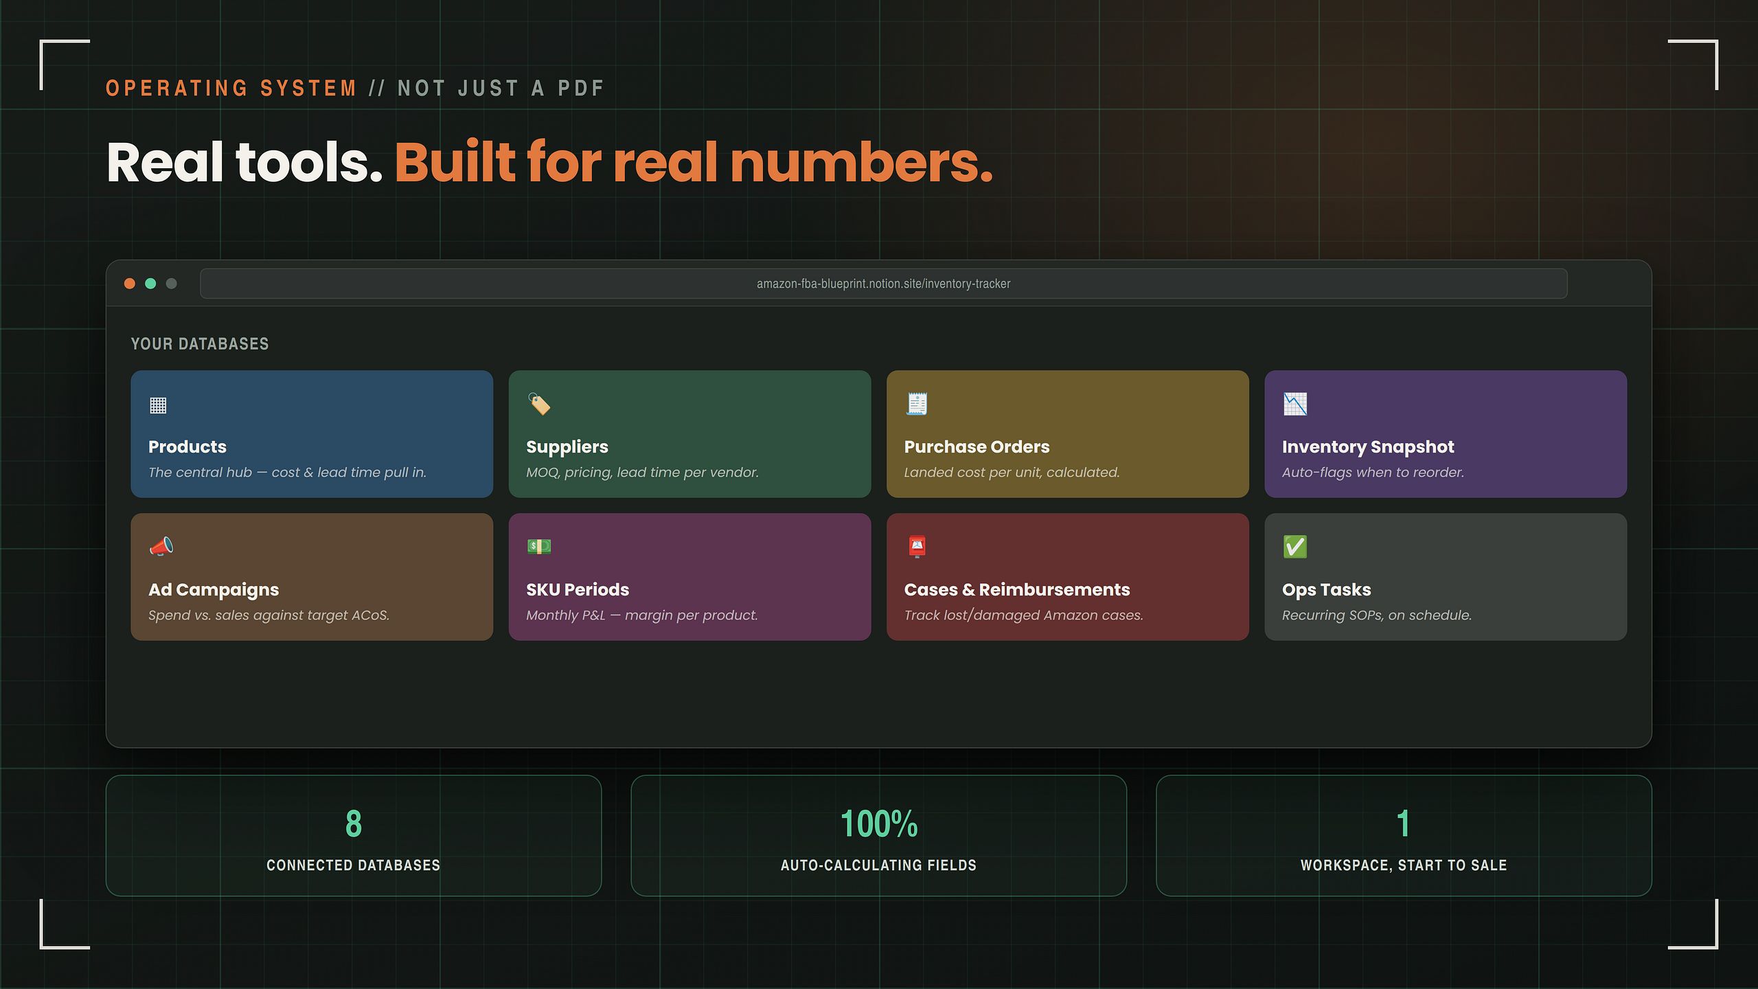The width and height of the screenshot is (1758, 989).
Task: Click the 'YOUR DATABASES' section label
Action: [x=200, y=343]
